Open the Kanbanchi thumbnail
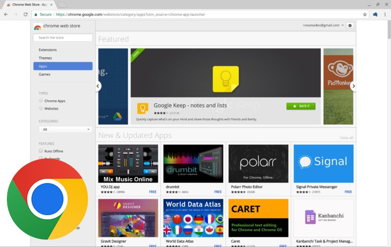This screenshot has height=247, width=391. click(324, 218)
